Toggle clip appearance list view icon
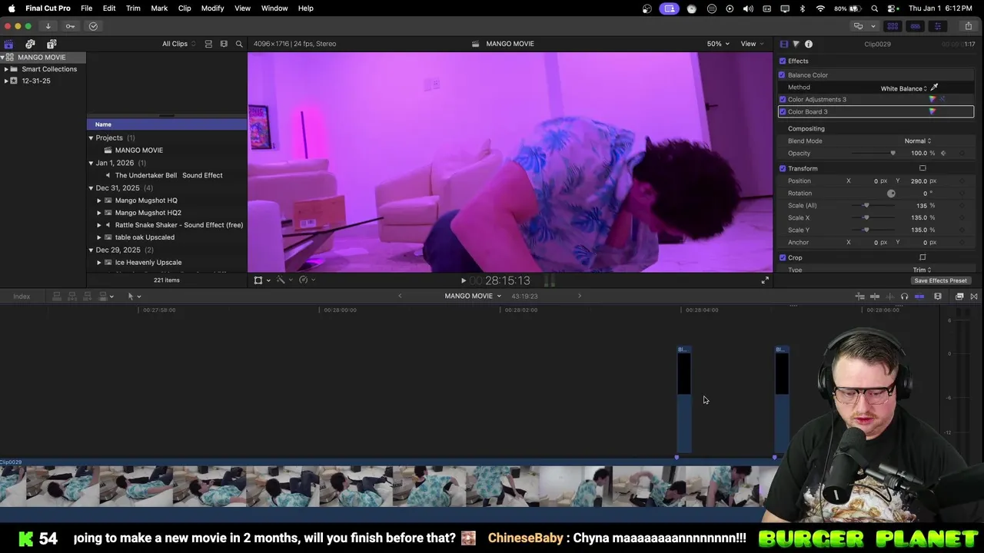 point(208,44)
